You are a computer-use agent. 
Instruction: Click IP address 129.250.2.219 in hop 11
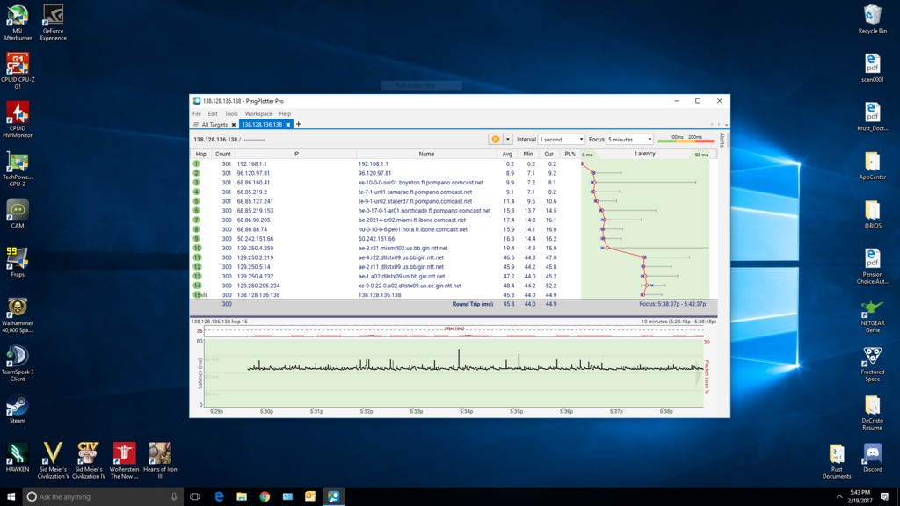point(255,257)
